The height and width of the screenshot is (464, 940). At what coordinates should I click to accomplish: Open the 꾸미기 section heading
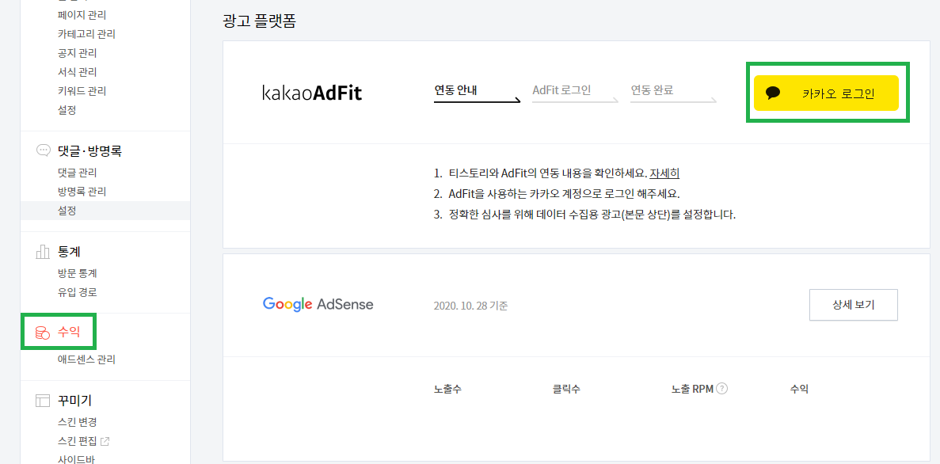74,401
